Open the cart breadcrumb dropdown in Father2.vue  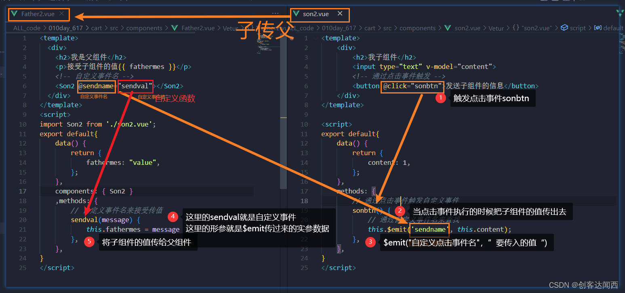(x=97, y=28)
